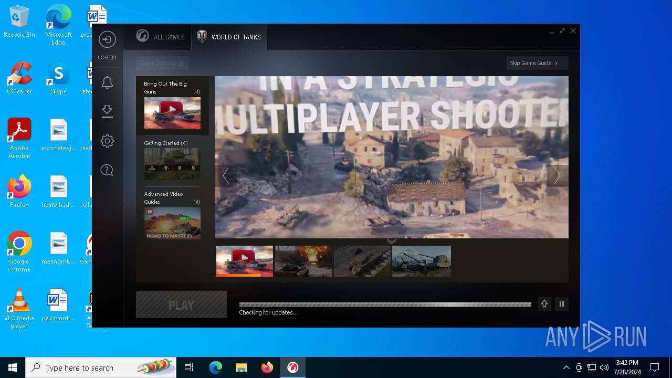Click the "Checking for updates…" status text
The width and height of the screenshot is (672, 378).
point(269,312)
